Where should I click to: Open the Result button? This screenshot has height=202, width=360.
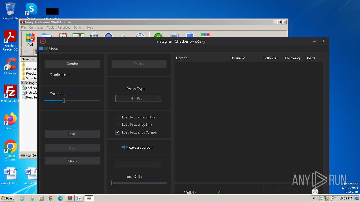point(72,160)
